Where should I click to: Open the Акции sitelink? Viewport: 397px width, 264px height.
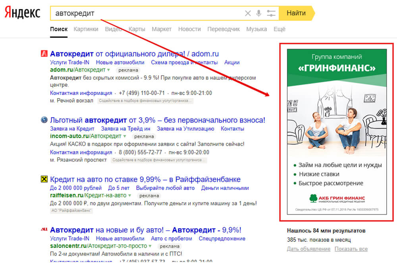pos(232,63)
